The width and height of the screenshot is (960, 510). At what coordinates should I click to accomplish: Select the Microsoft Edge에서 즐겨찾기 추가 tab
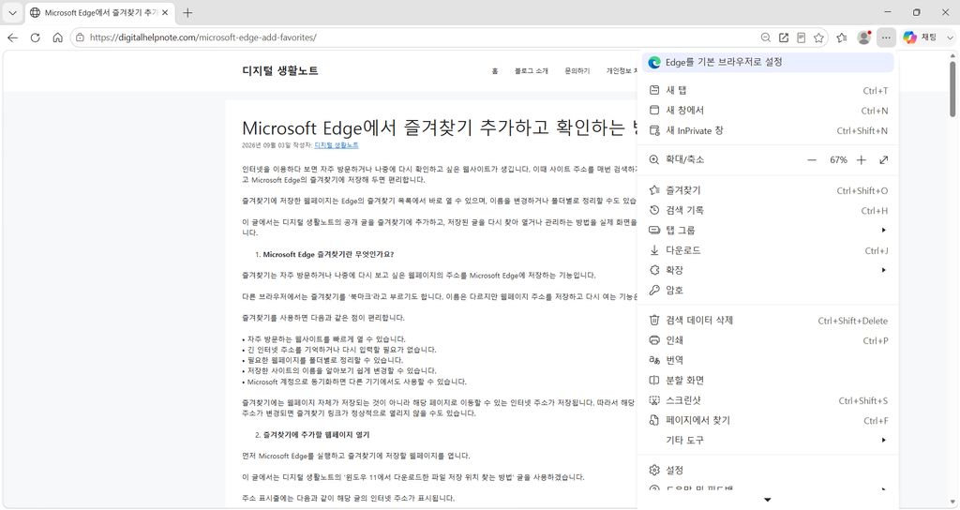(99, 12)
